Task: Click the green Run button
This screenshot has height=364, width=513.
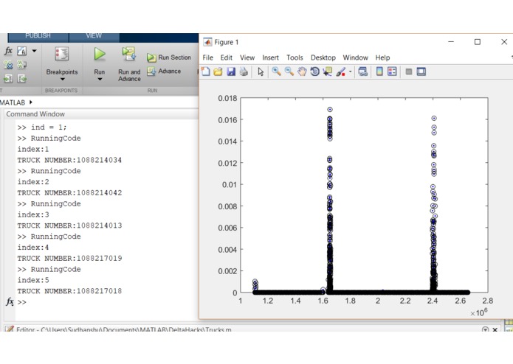Action: 100,54
